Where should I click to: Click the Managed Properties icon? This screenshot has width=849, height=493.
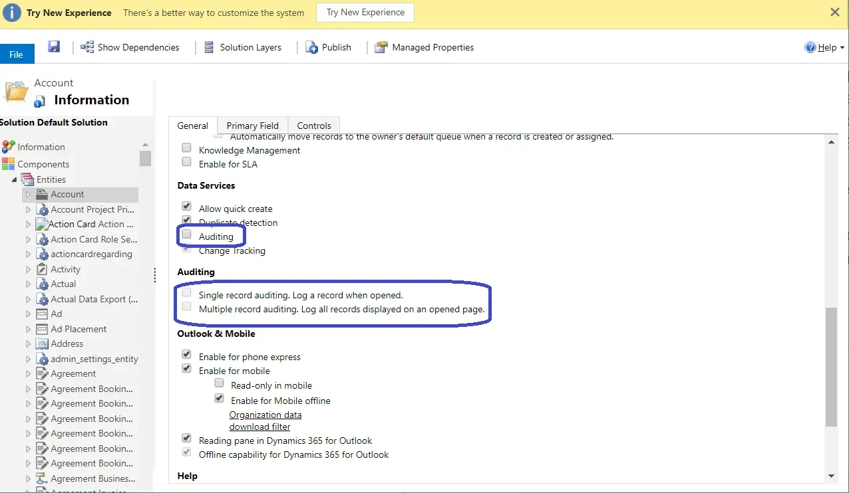[x=381, y=47]
